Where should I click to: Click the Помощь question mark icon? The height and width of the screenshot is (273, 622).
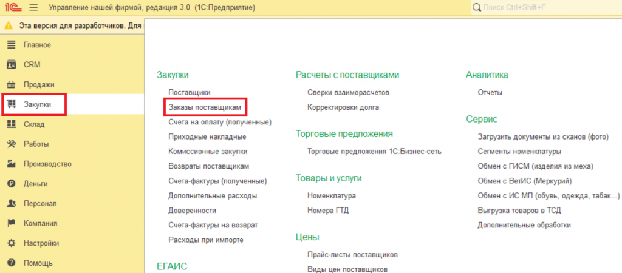(x=12, y=263)
